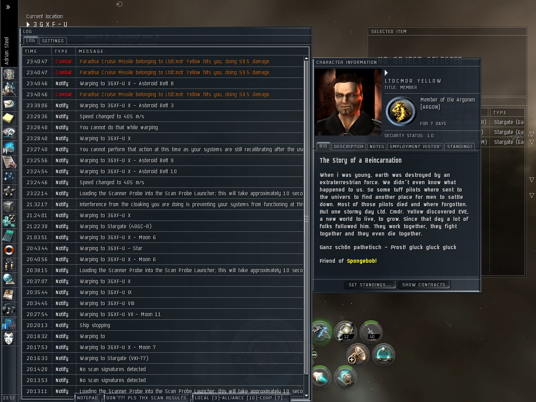Click the lifesaver Help icon

pos(9,250)
